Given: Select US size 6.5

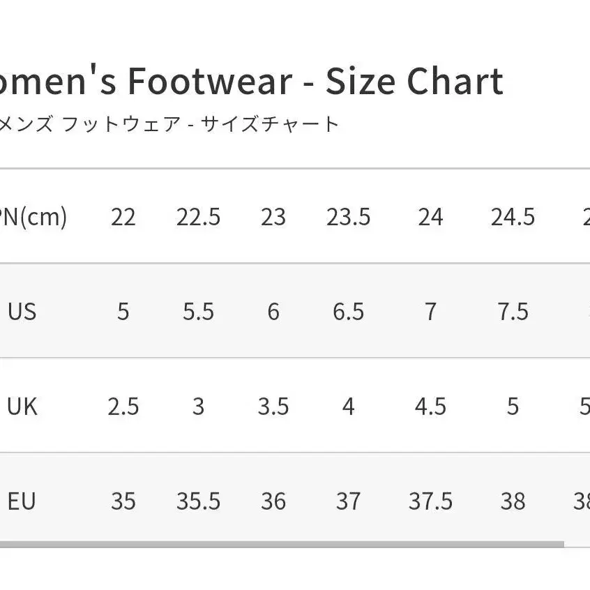Looking at the screenshot, I should 348,312.
